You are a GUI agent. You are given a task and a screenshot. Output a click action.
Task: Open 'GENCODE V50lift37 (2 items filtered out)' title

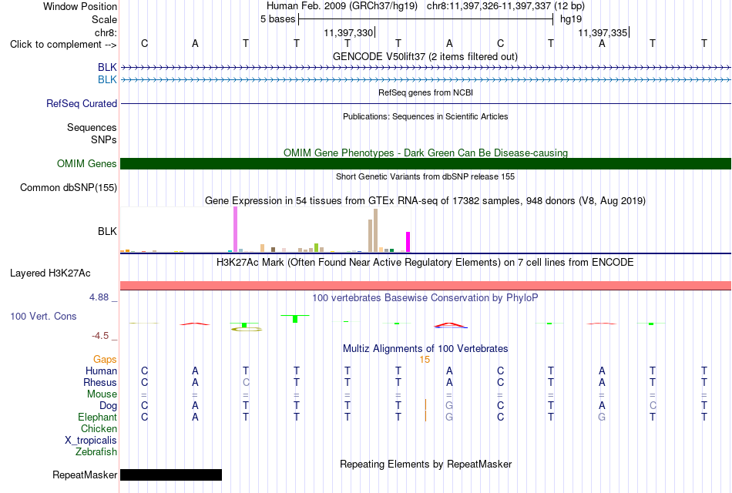(425, 57)
